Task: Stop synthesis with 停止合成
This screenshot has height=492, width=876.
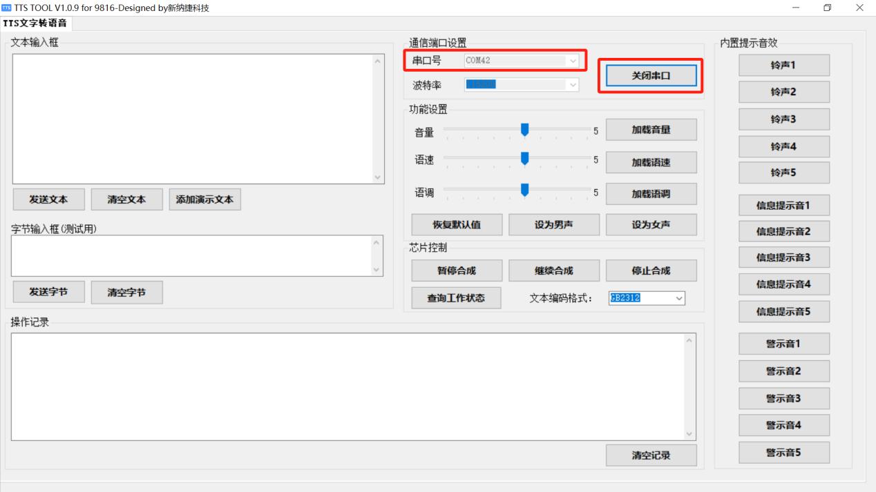Action: tap(651, 270)
